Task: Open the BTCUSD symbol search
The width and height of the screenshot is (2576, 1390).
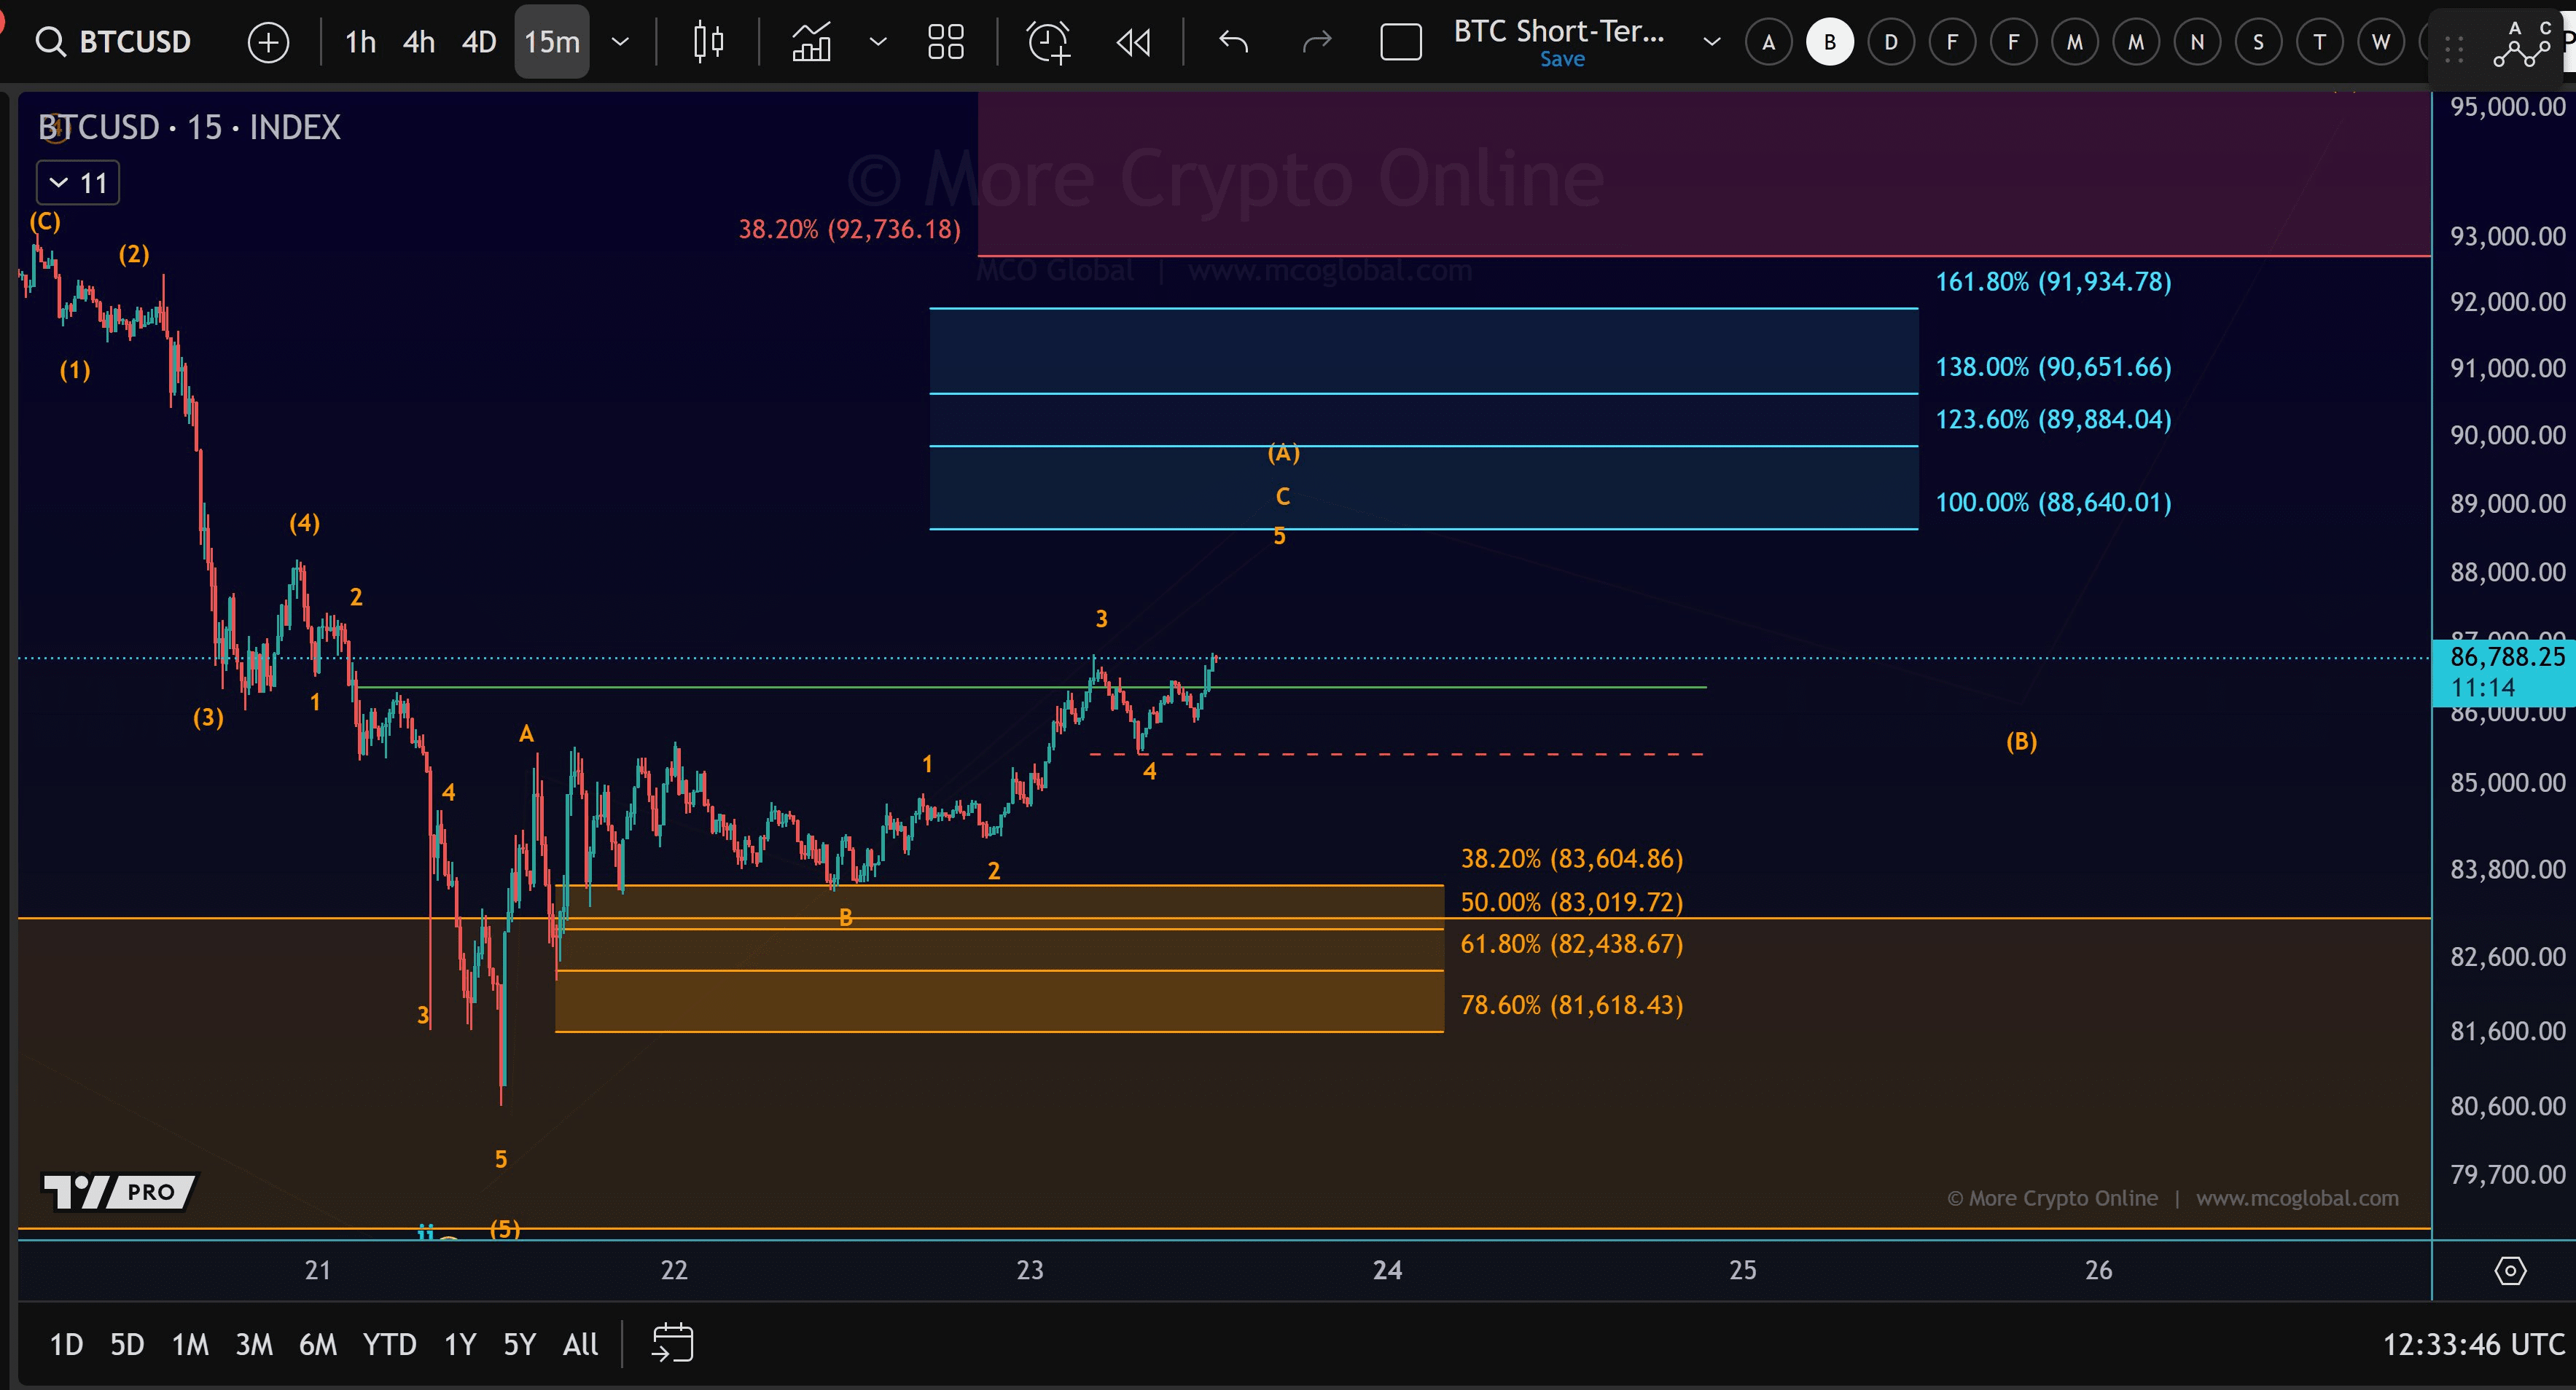Action: [113, 42]
